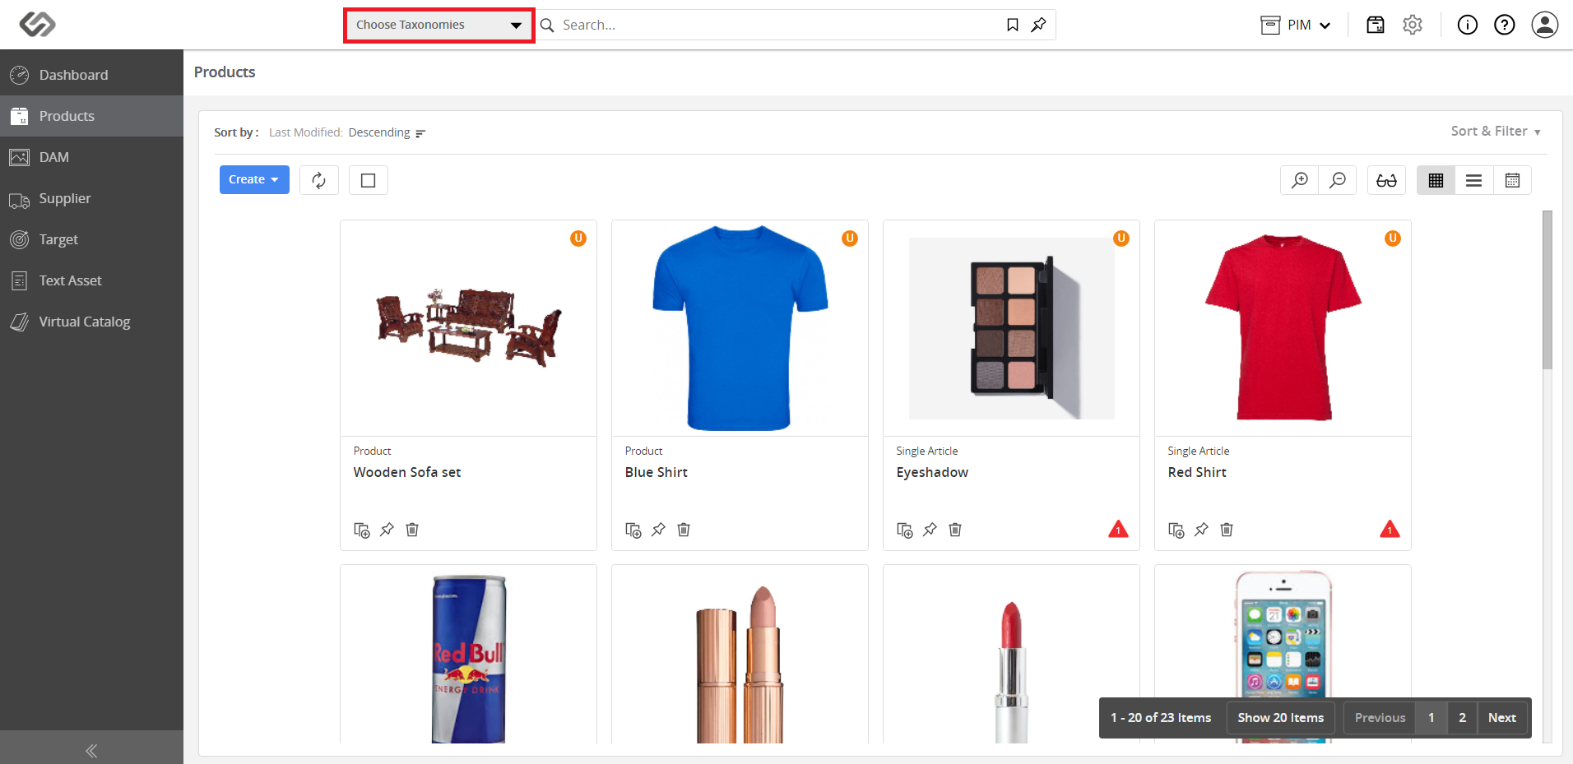This screenshot has height=764, width=1573.
Task: Pin the Blue Shirt card
Action: [x=658, y=530]
